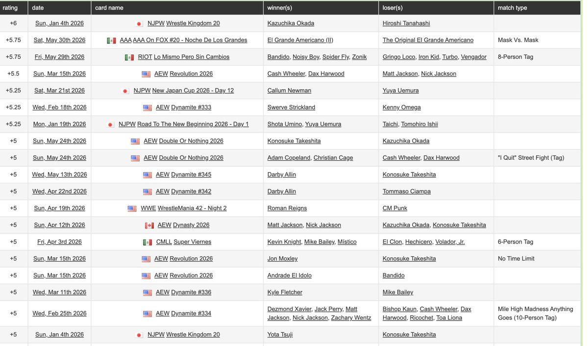Open Dezmond Xavier wrestler link

coord(289,309)
